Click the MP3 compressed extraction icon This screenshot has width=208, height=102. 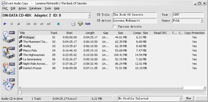(x=9, y=53)
